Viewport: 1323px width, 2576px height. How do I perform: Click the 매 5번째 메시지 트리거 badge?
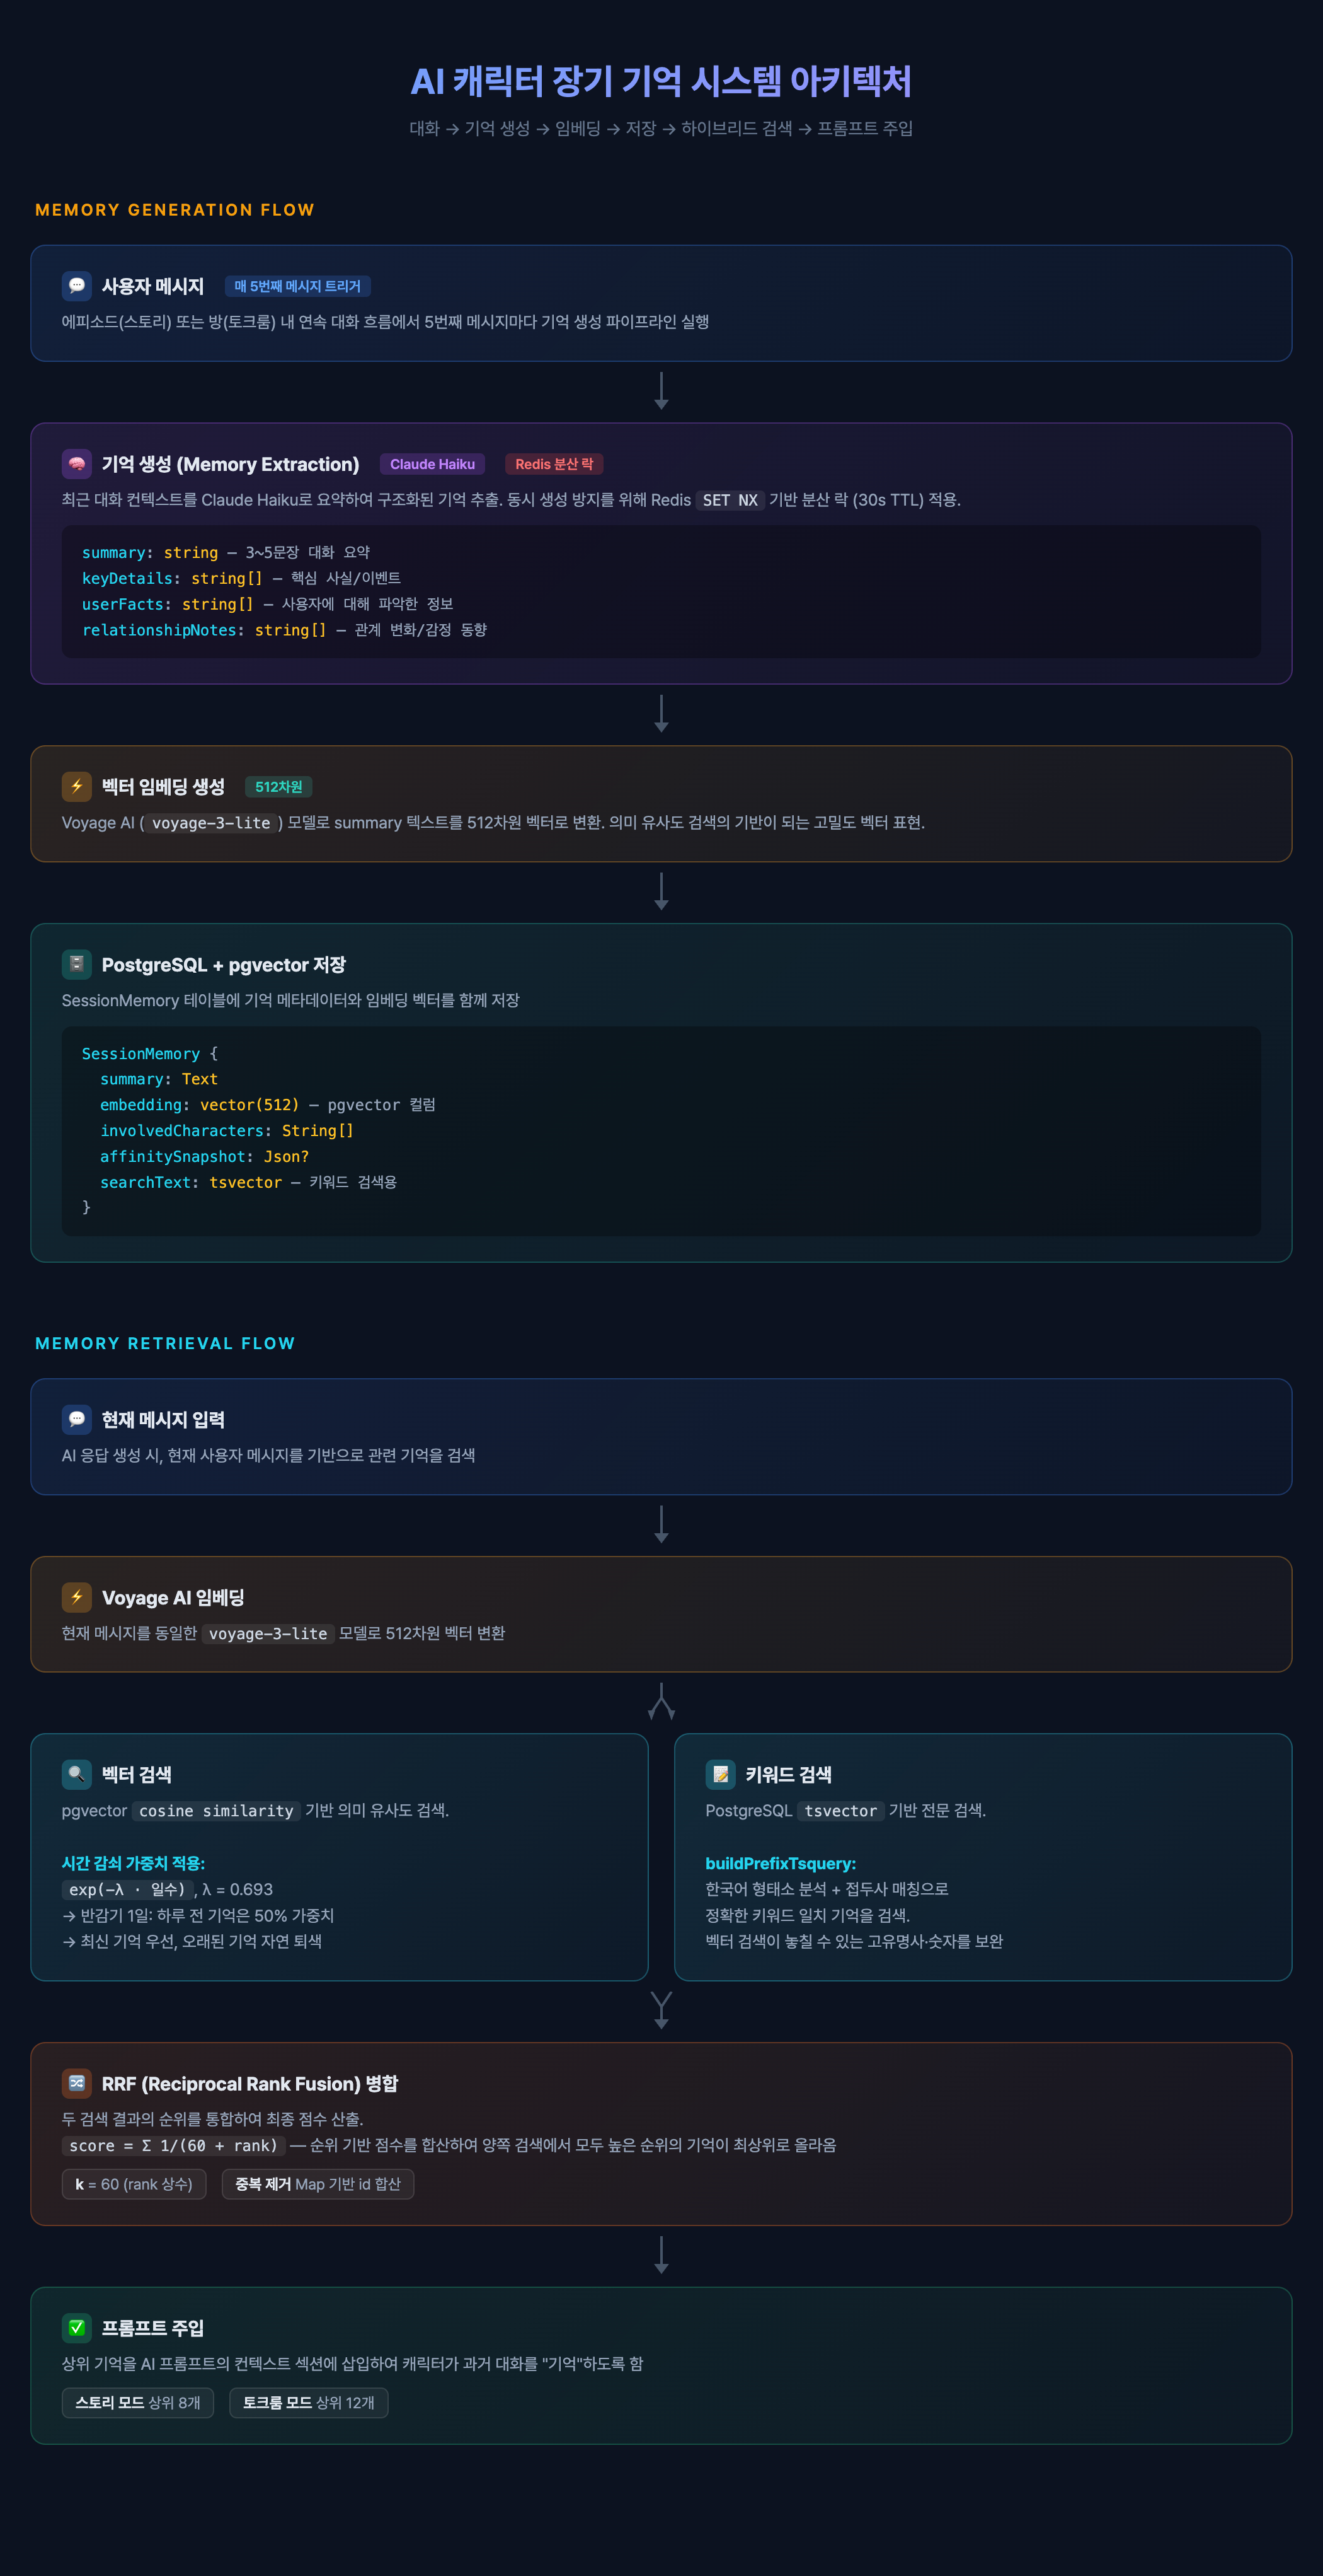pyautogui.click(x=298, y=287)
